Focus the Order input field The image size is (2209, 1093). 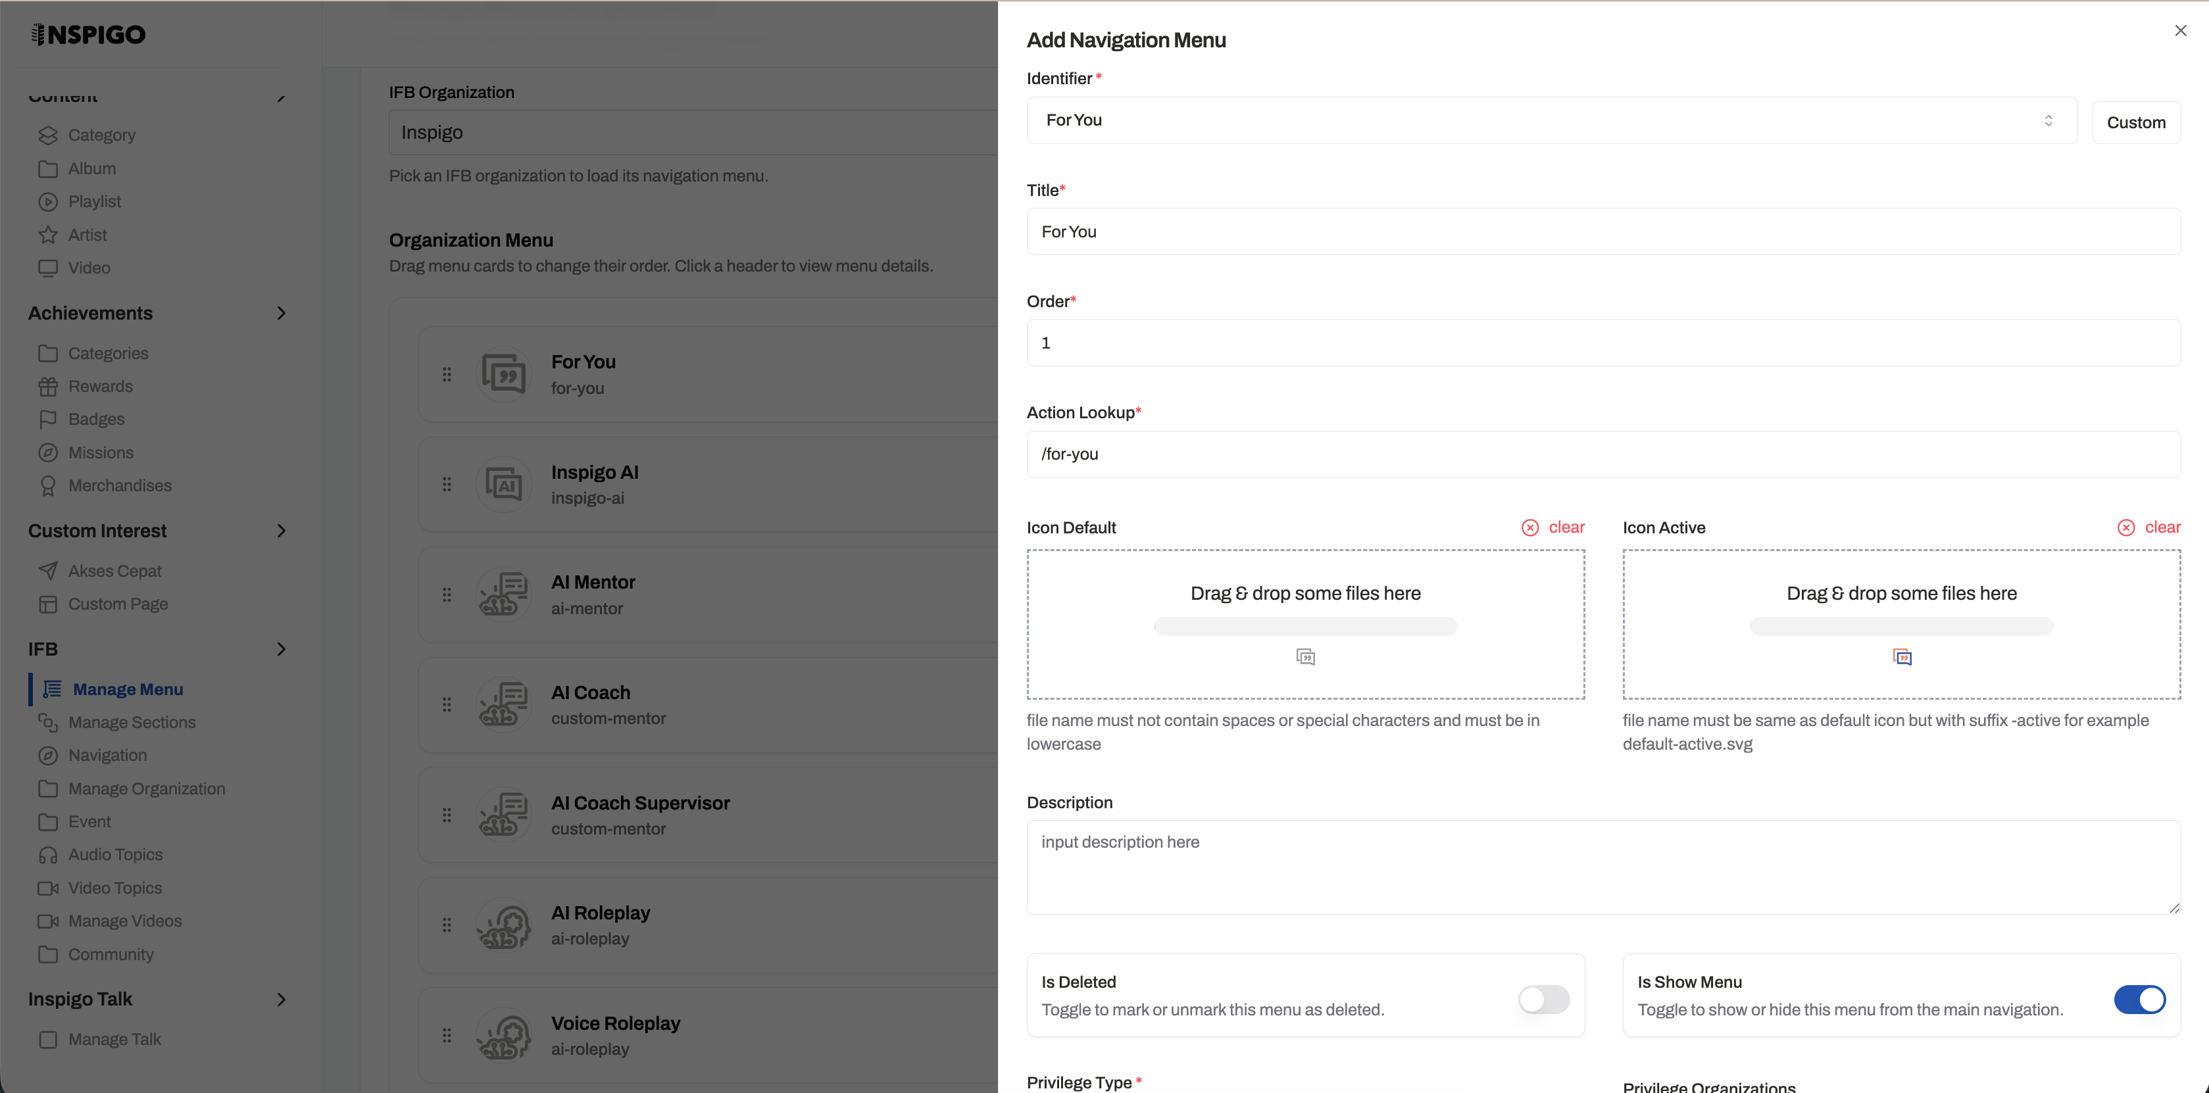coord(1602,343)
